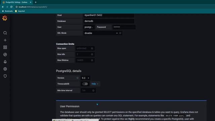This screenshot has height=121, width=215.
Task: Open the Search icon in sidebar
Action: (x=5, y=33)
